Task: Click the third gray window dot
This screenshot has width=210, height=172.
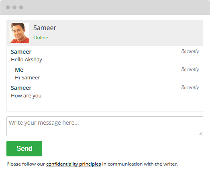Action: 21,7
